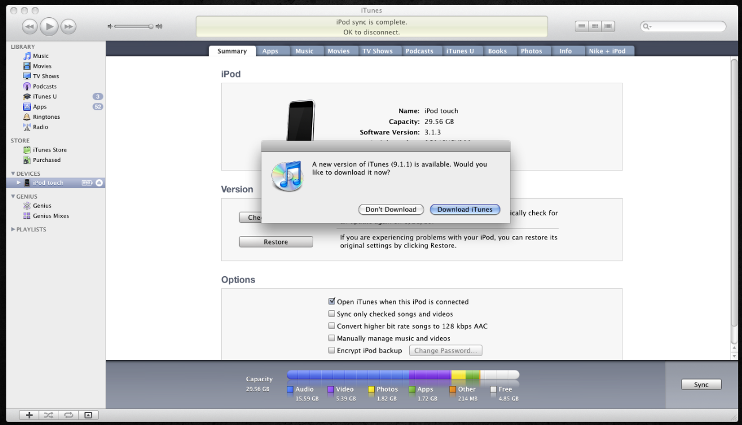The height and width of the screenshot is (425, 742).
Task: Enable Sync only checked songs and videos
Action: (x=332, y=314)
